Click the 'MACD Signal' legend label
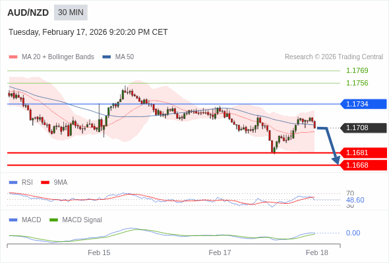 pos(82,220)
